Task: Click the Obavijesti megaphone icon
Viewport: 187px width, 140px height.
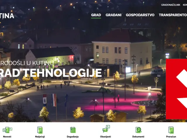Action: click(x=106, y=129)
